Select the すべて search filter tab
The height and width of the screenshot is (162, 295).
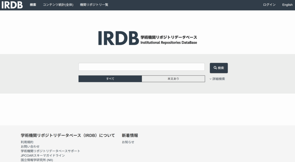click(110, 79)
